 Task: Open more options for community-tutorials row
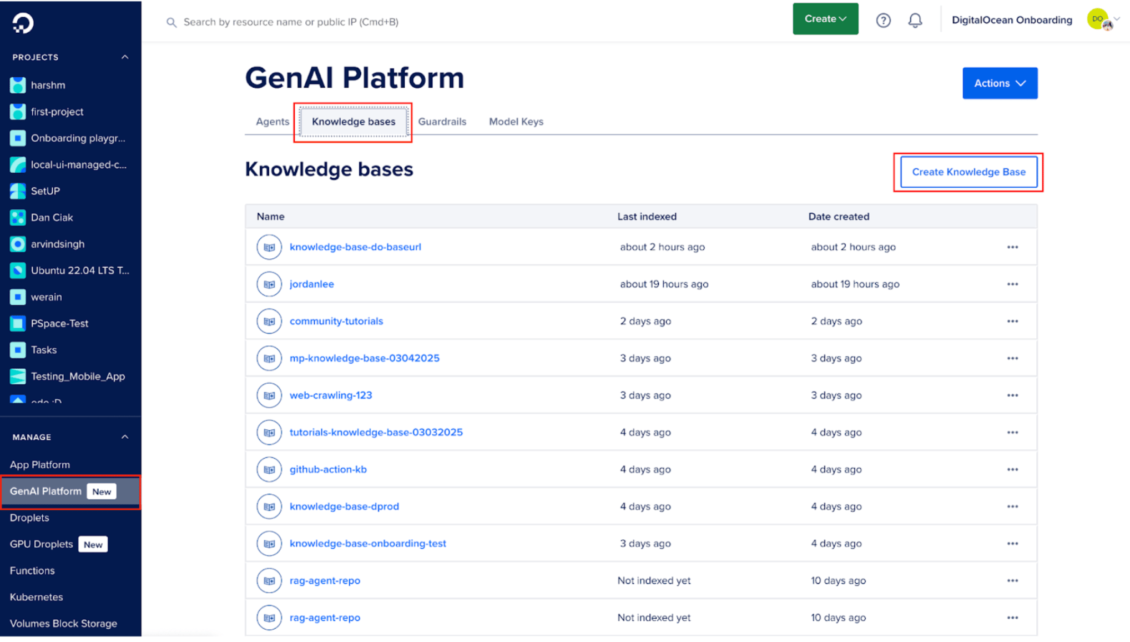[1012, 321]
